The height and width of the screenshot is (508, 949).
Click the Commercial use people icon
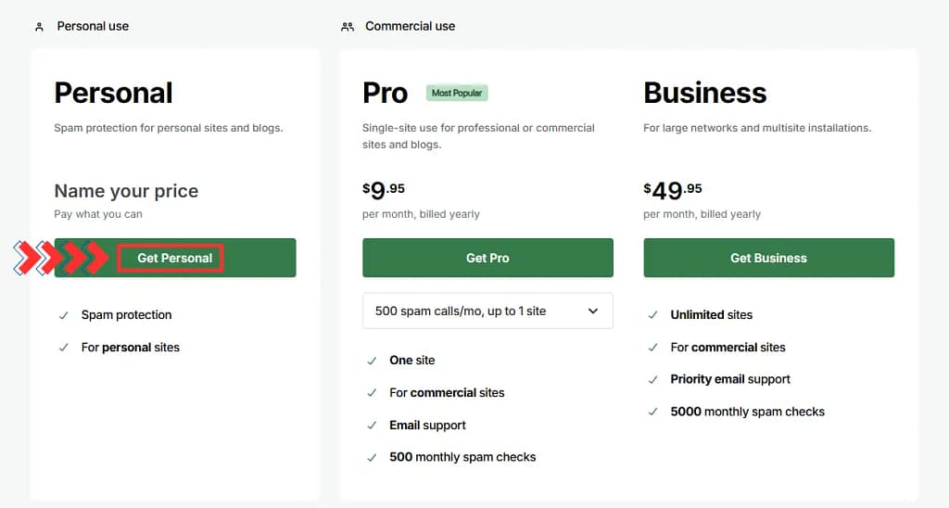point(348,27)
